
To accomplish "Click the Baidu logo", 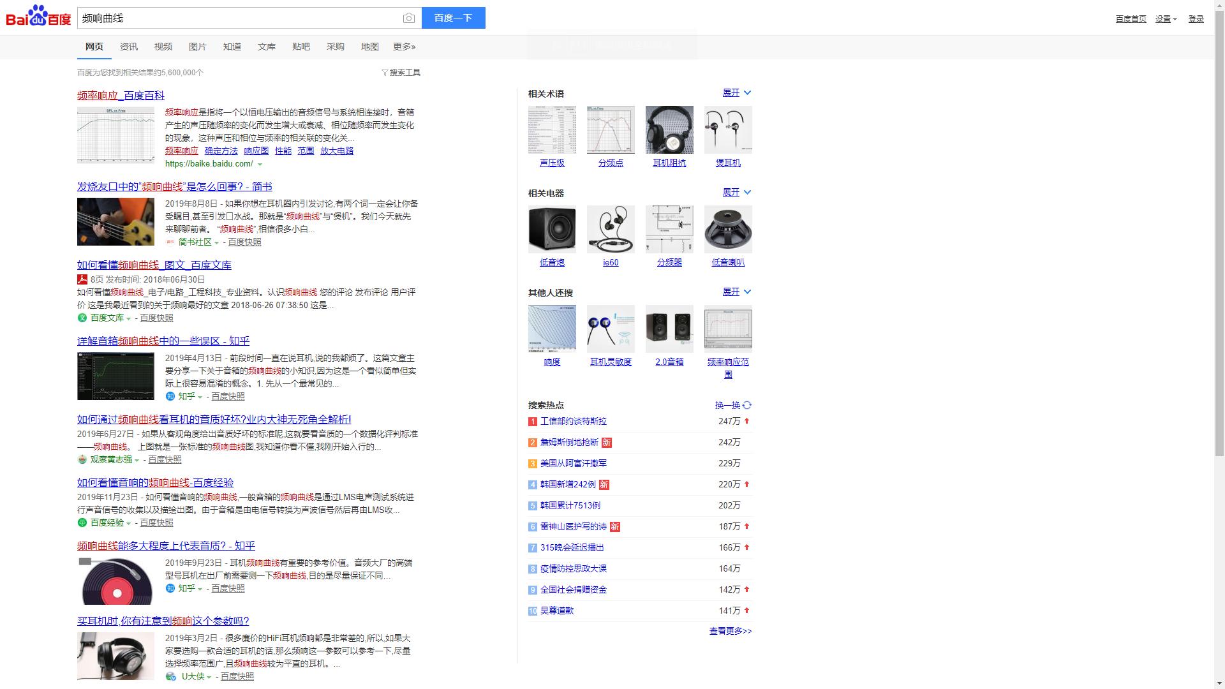I will (x=38, y=17).
